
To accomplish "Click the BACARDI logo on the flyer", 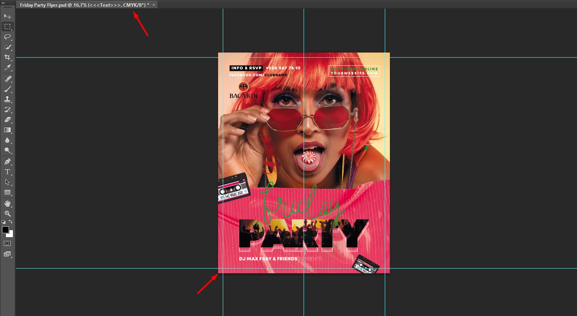I will (x=244, y=91).
